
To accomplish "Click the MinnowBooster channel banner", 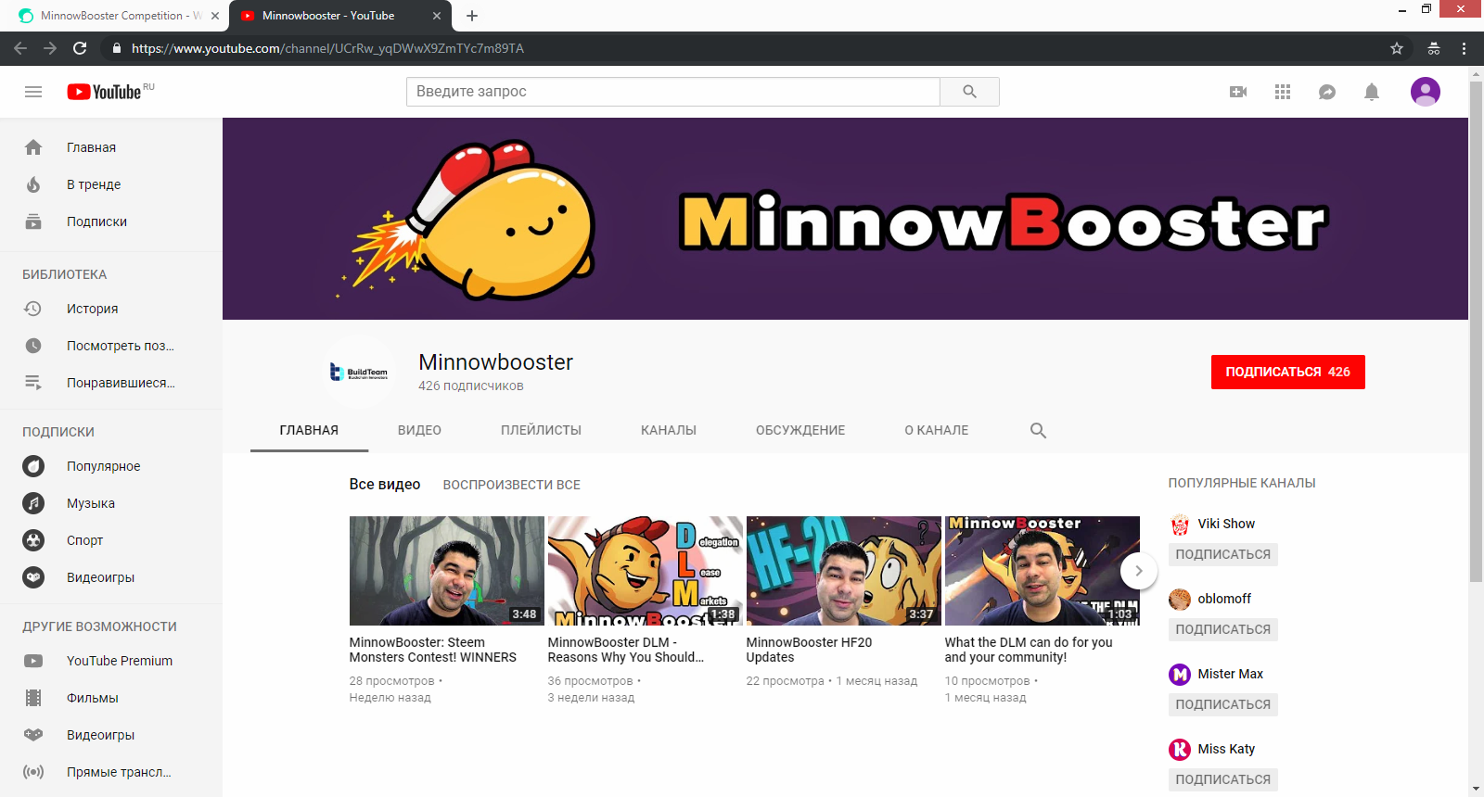I will click(845, 219).
